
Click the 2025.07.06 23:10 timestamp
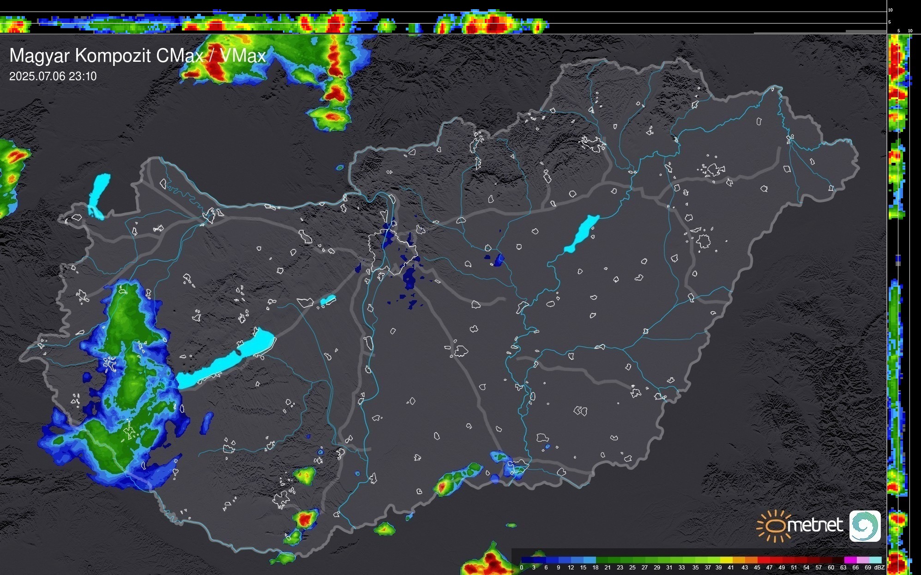(x=53, y=77)
